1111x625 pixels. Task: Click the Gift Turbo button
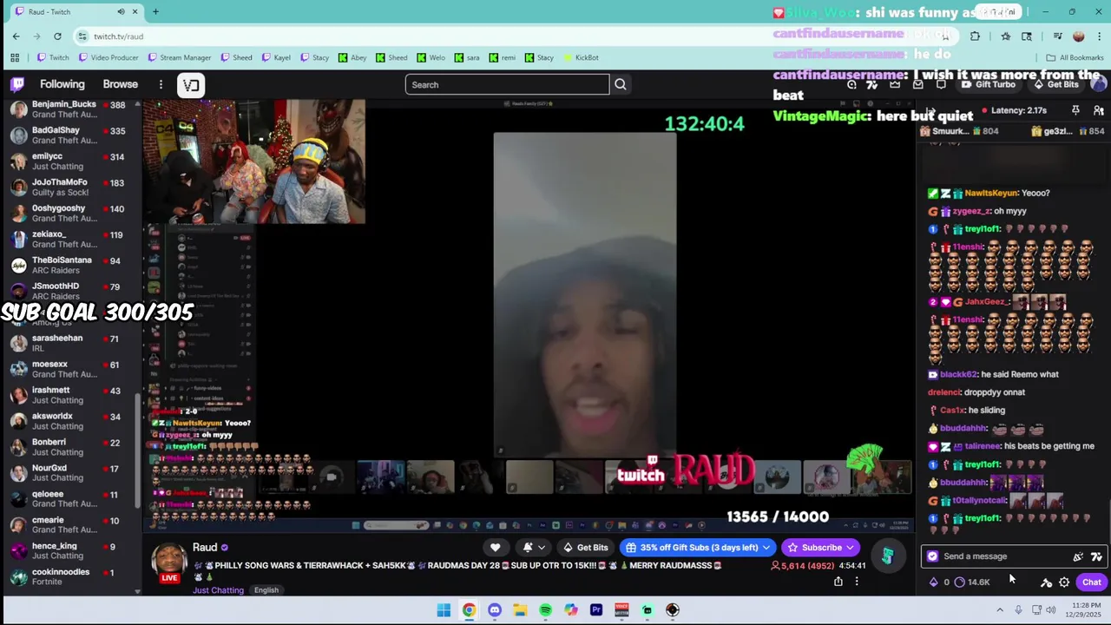tap(988, 84)
